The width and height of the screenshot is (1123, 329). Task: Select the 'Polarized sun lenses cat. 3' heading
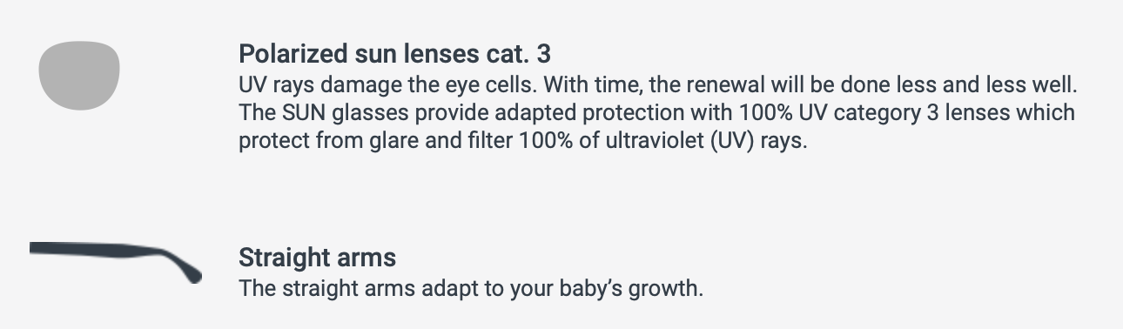pyautogui.click(x=394, y=54)
